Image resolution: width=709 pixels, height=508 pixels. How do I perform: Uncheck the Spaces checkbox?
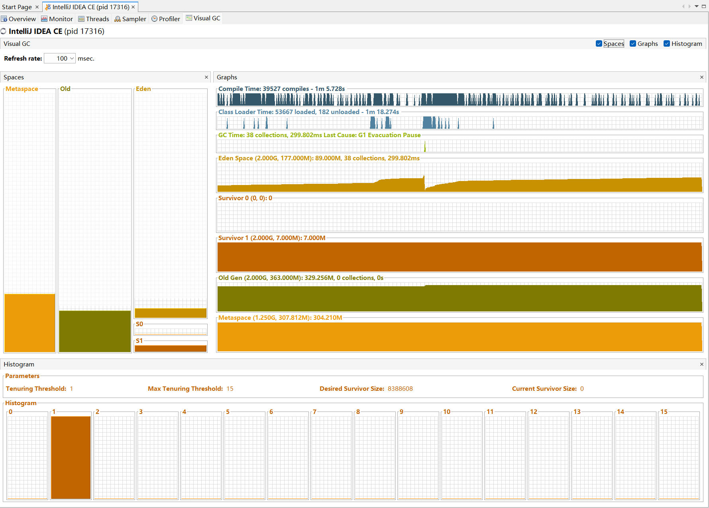click(599, 44)
